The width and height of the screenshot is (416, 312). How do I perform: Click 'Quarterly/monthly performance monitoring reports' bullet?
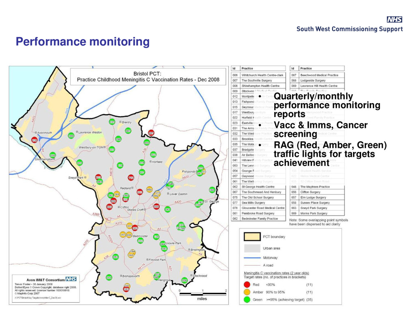click(327, 105)
